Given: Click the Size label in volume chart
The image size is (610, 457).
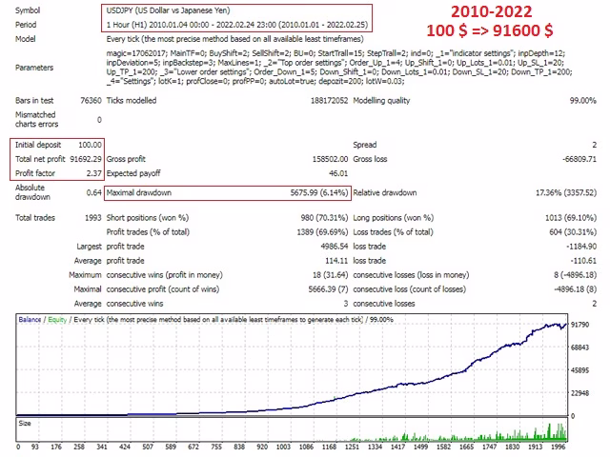Looking at the screenshot, I should pos(25,423).
